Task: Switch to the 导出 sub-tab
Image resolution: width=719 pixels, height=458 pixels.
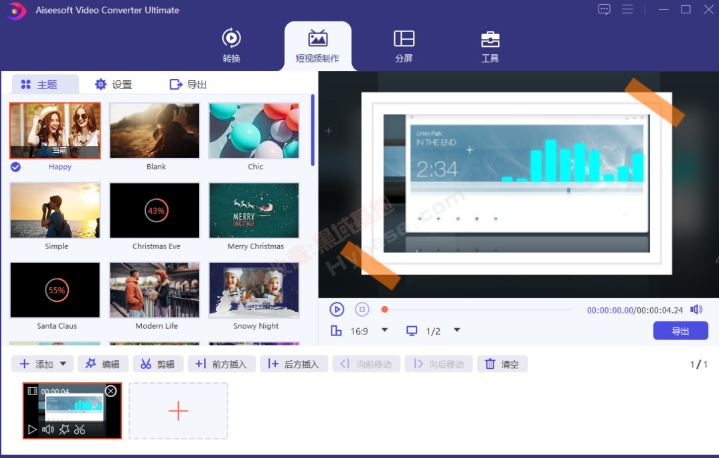Action: pyautogui.click(x=188, y=84)
